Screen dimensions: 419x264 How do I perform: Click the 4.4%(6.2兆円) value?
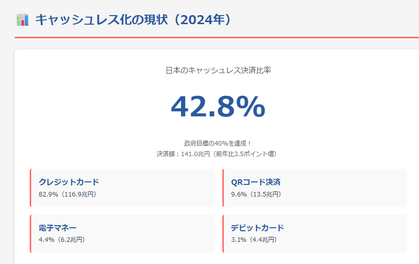(62, 240)
